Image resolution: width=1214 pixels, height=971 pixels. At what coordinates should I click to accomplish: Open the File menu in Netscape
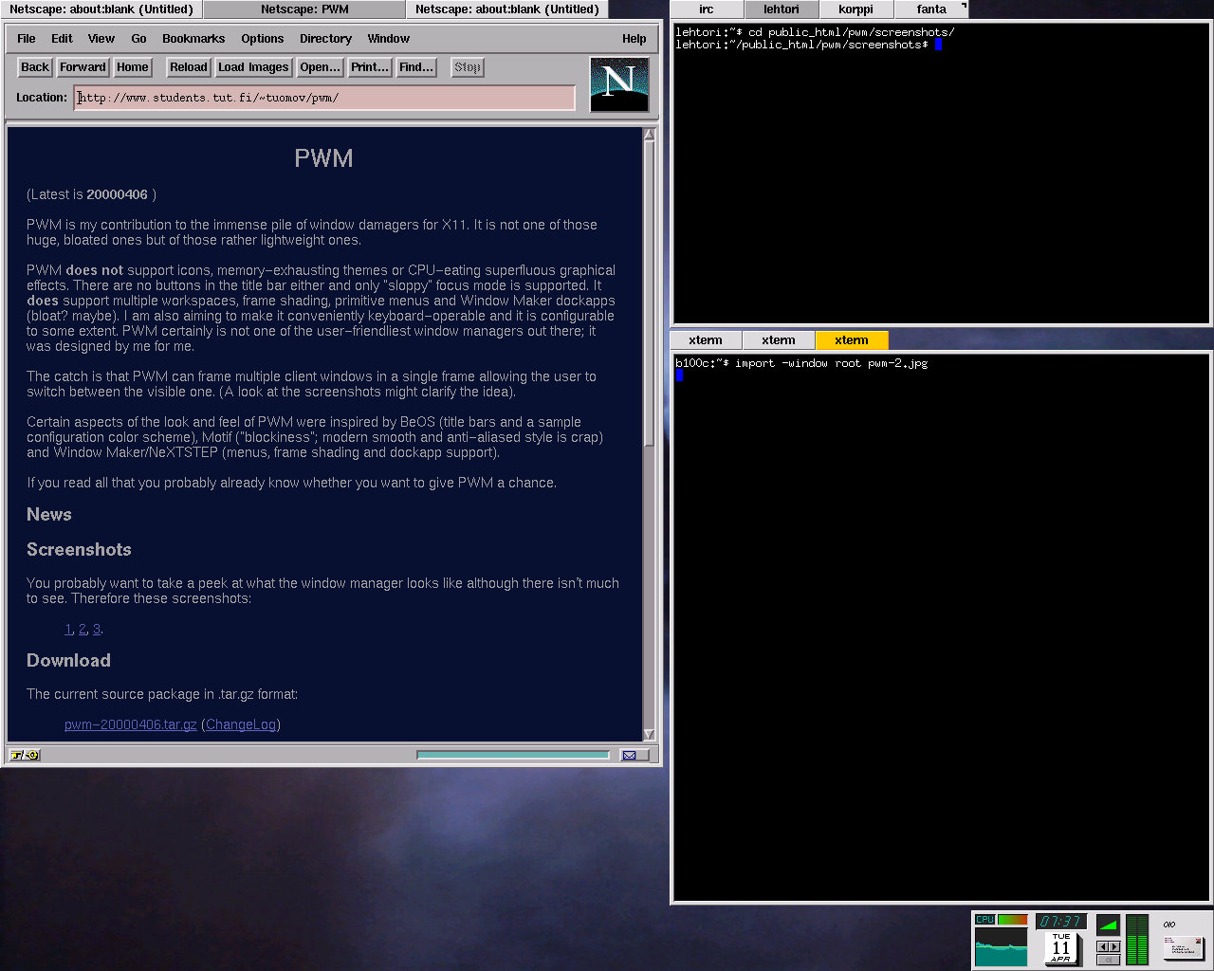pyautogui.click(x=27, y=39)
